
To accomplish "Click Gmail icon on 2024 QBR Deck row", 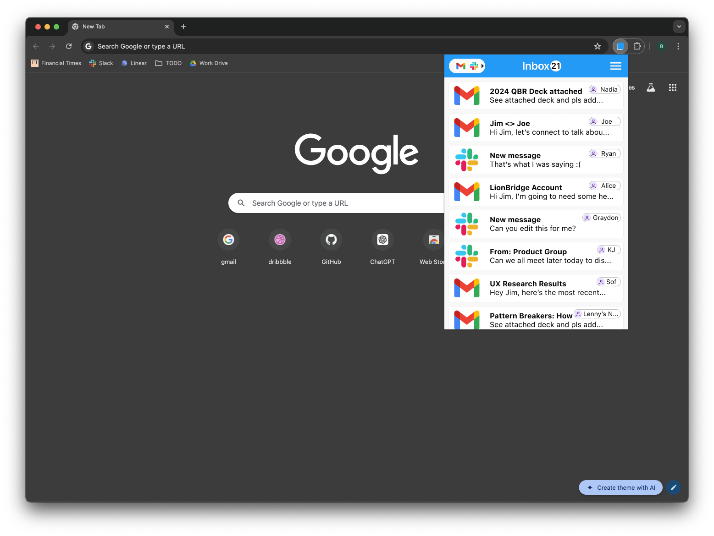I will click(x=467, y=96).
